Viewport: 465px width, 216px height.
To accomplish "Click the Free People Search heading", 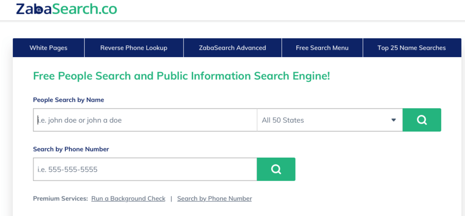I will click(x=181, y=76).
